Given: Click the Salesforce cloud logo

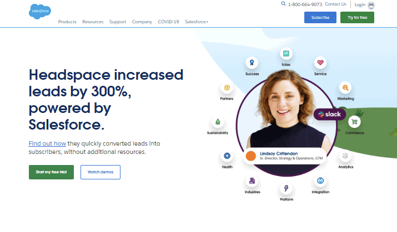Looking at the screenshot, I should [x=40, y=12].
